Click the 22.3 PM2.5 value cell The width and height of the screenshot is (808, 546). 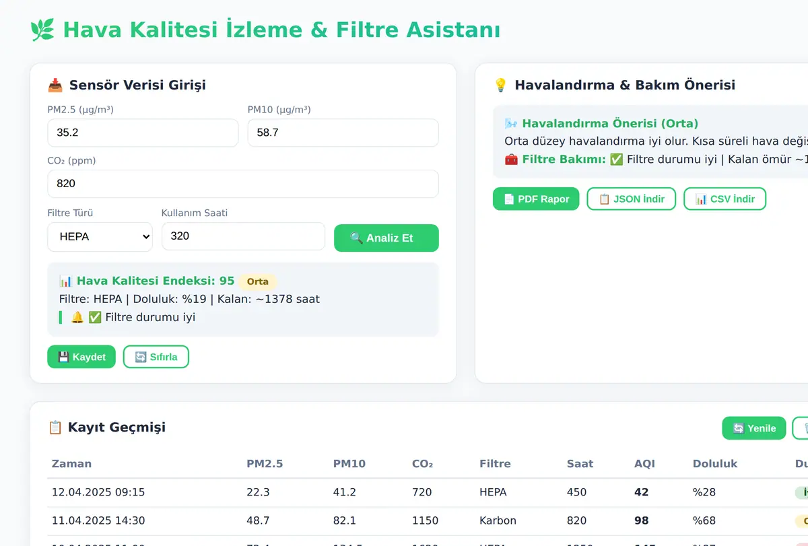[258, 492]
